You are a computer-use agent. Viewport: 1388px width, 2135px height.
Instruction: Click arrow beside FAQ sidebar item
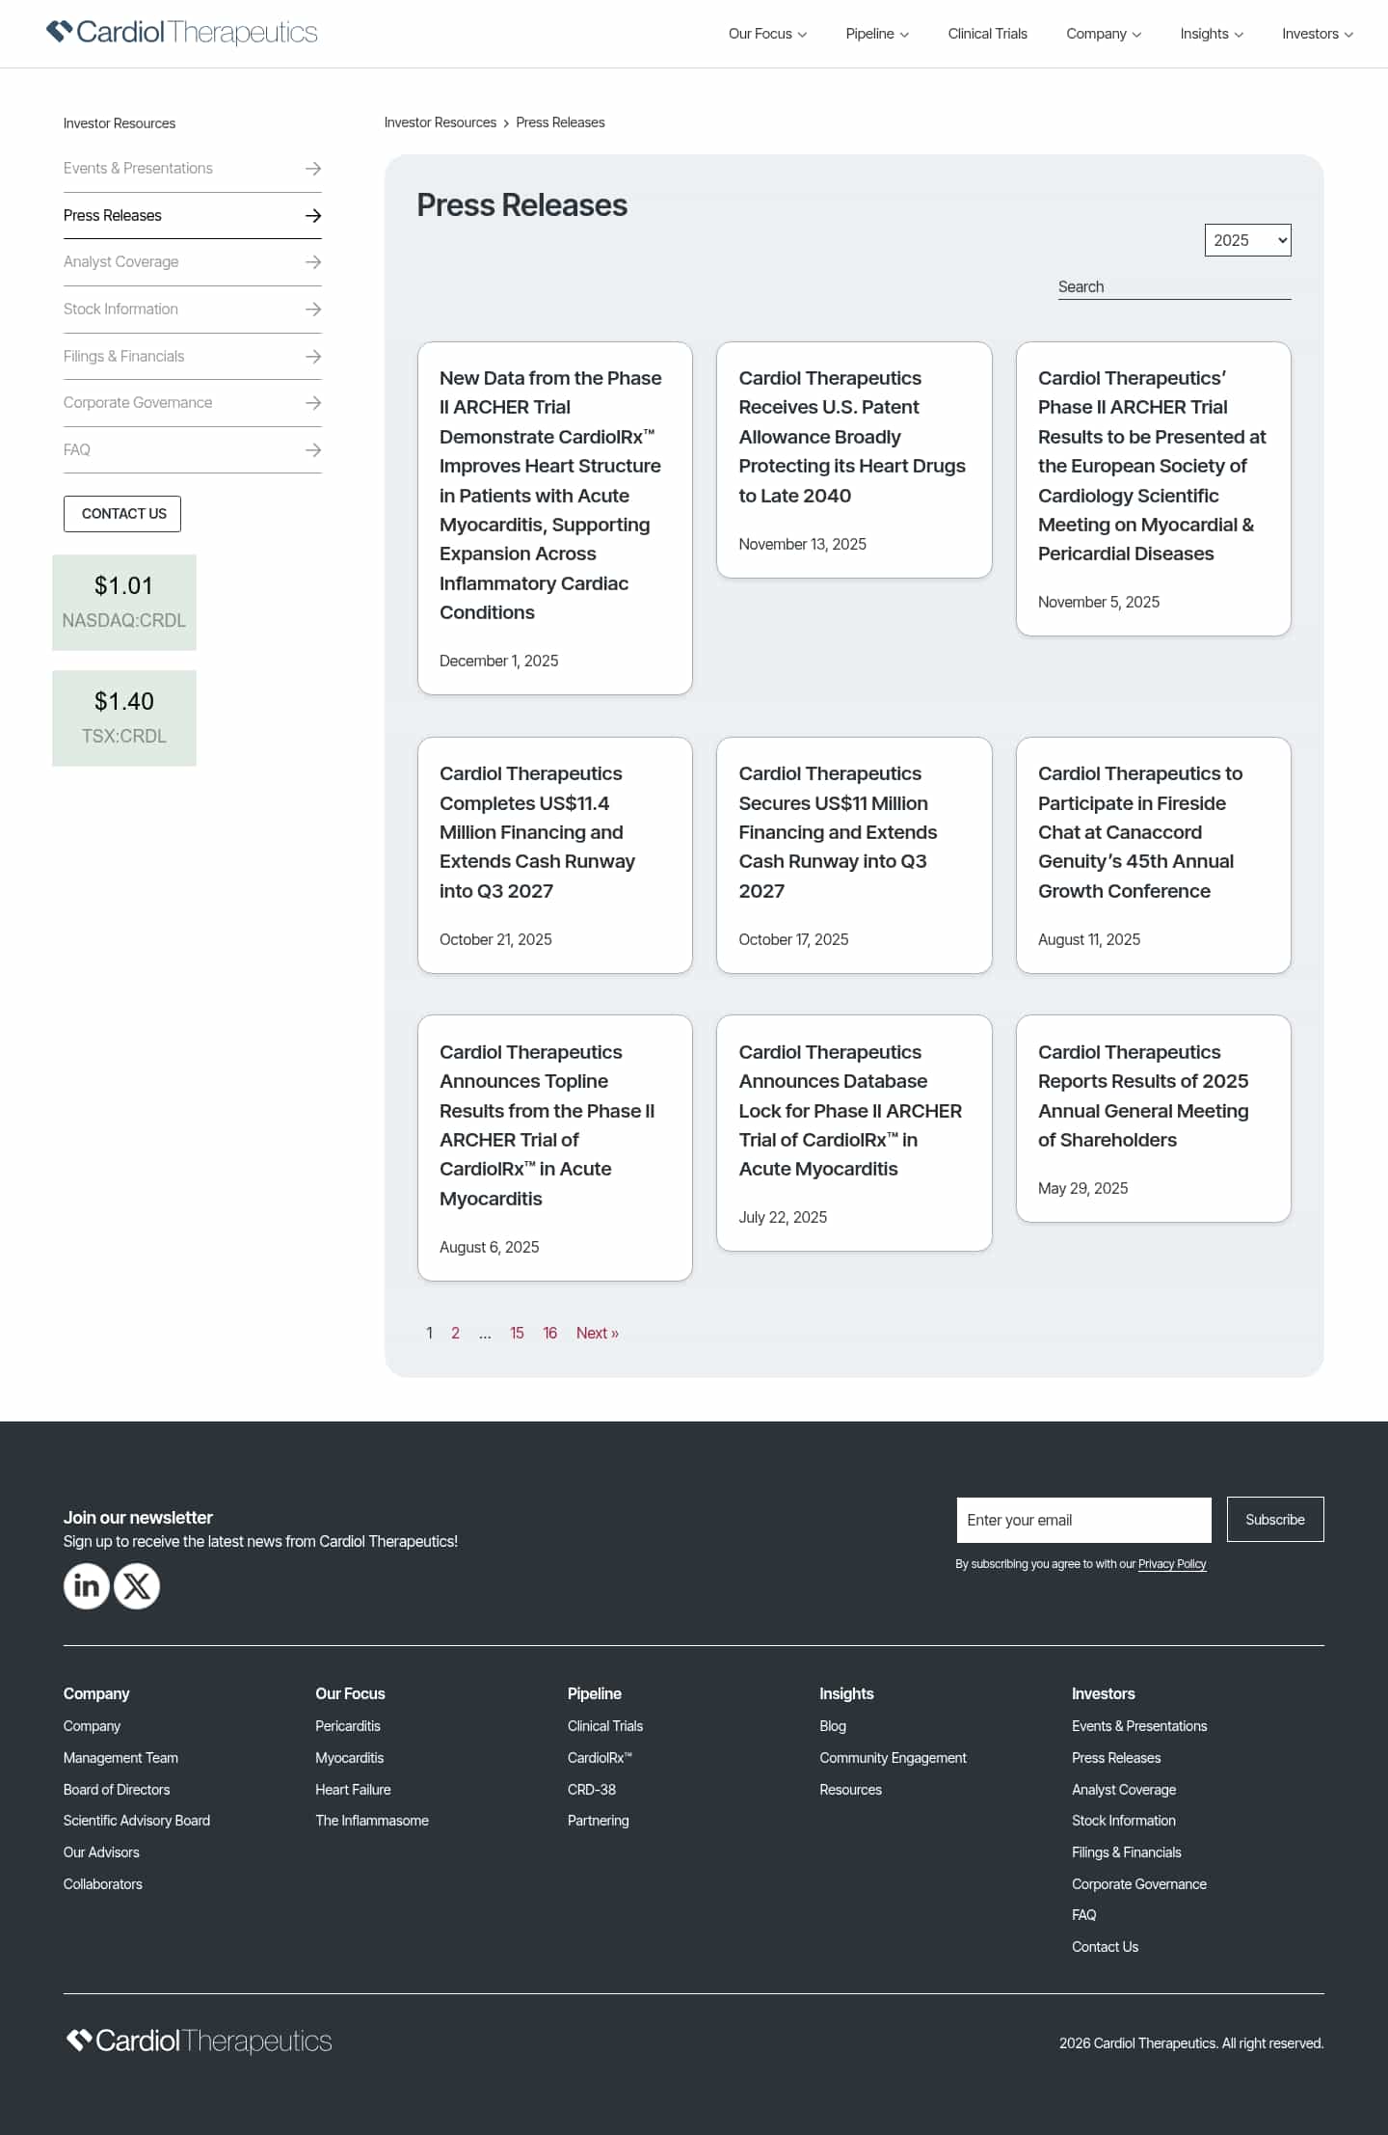click(x=313, y=450)
